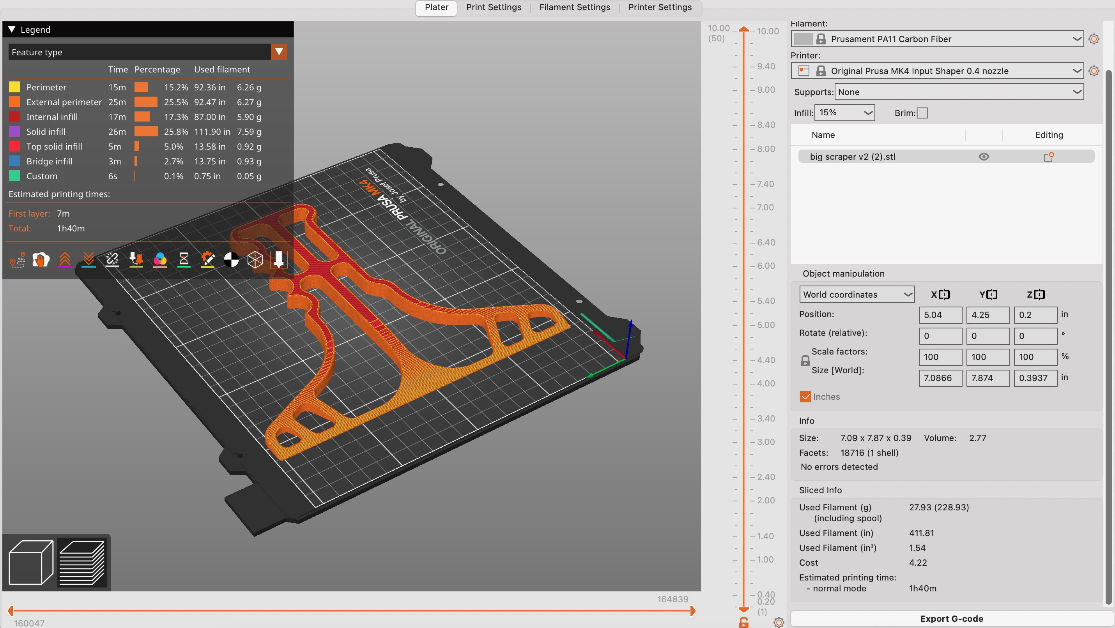Open the World coordinates dropdown

click(857, 295)
